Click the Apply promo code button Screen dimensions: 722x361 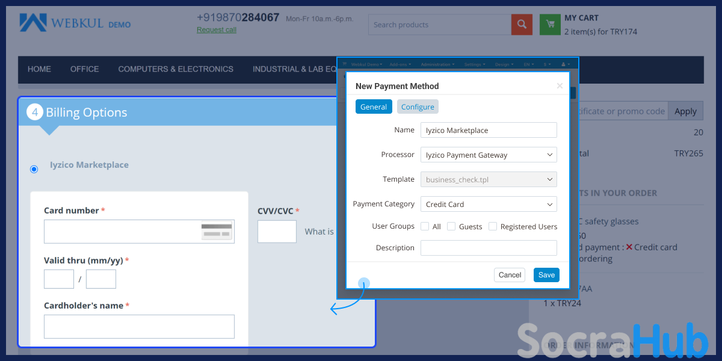click(x=685, y=111)
